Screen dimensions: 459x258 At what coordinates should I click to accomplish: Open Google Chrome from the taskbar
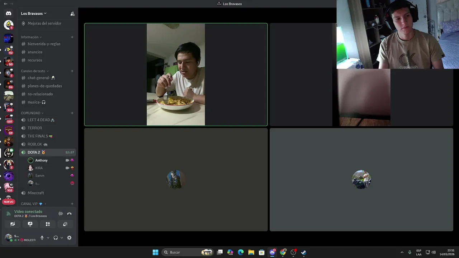pyautogui.click(x=283, y=252)
